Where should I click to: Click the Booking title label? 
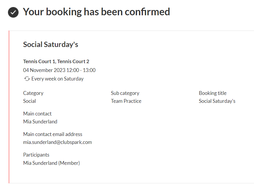pos(213,93)
